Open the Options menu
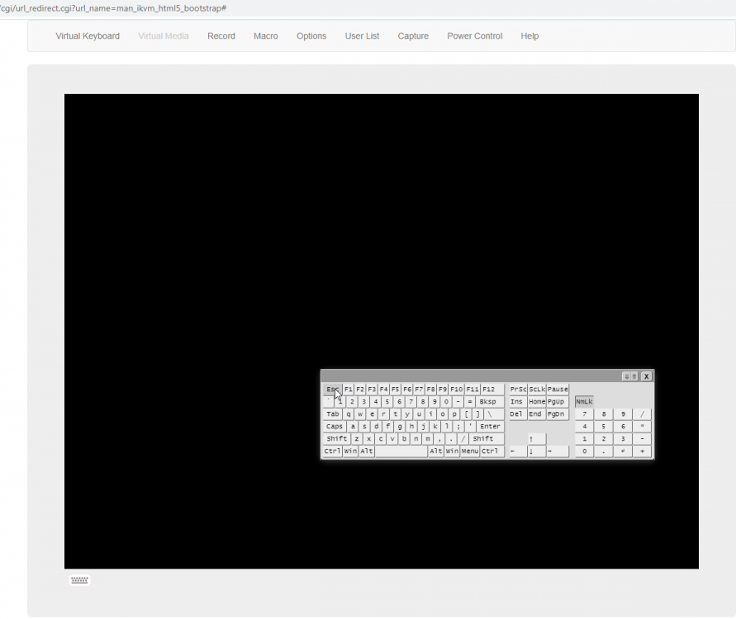This screenshot has height=619, width=736. (311, 36)
